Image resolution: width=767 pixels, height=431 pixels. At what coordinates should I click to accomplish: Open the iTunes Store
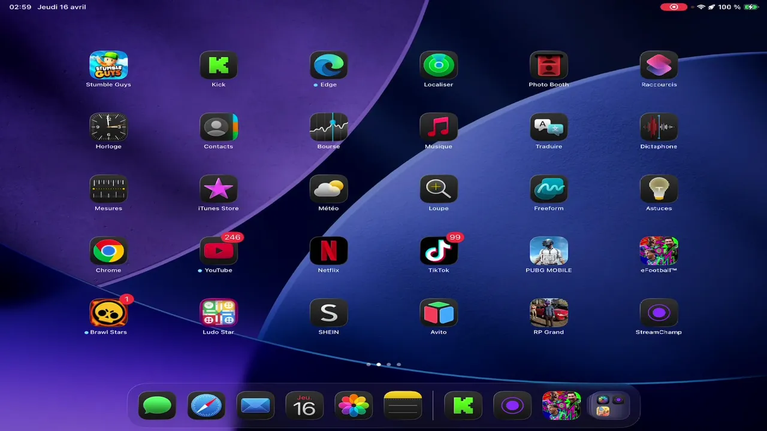[x=219, y=189]
